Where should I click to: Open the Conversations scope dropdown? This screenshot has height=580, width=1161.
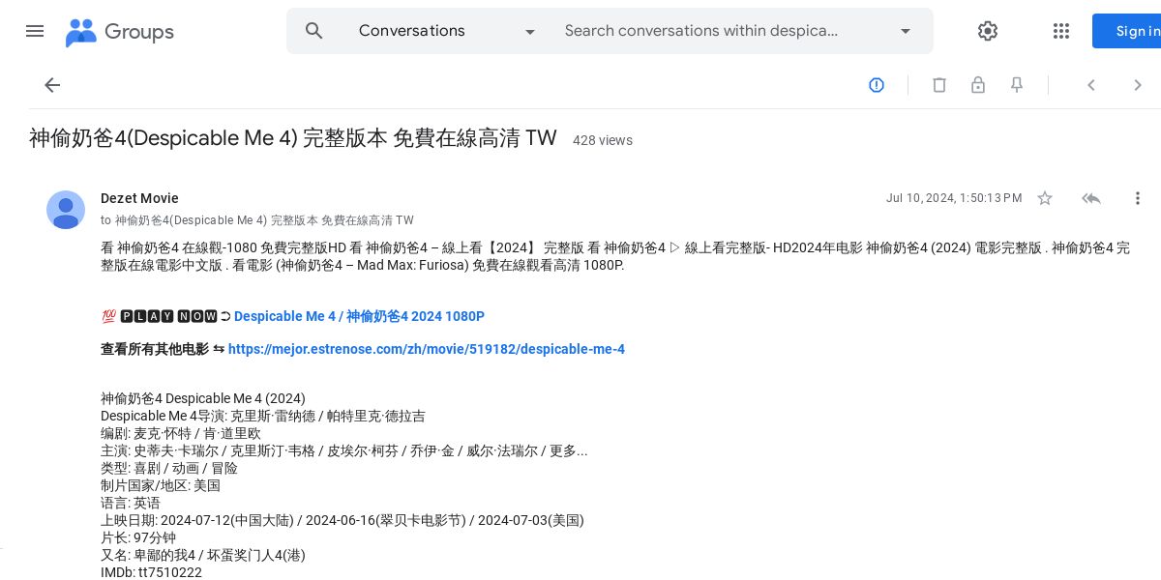pyautogui.click(x=447, y=31)
